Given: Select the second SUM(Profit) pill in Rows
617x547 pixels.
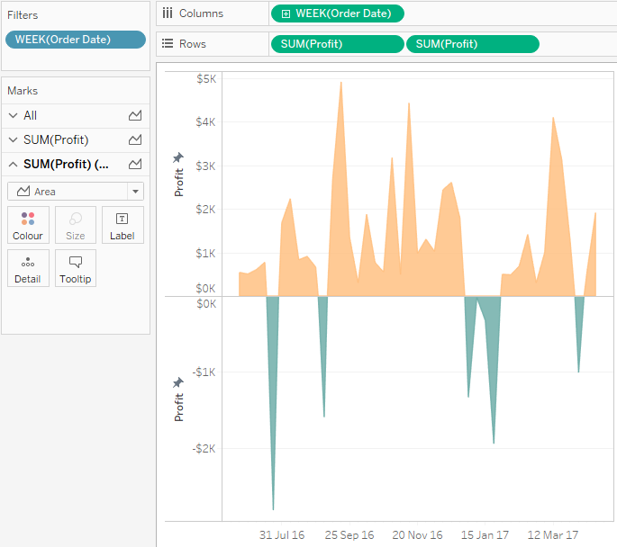Looking at the screenshot, I should tap(473, 44).
